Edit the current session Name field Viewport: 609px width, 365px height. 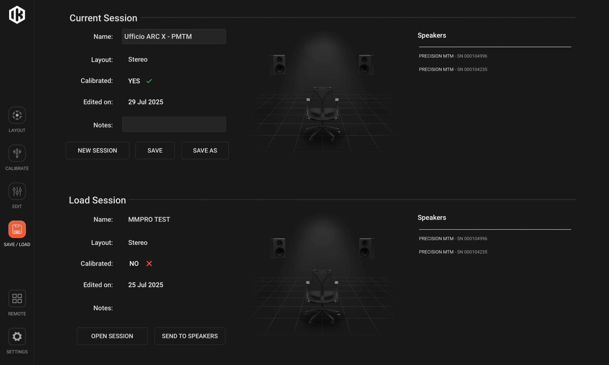point(174,36)
